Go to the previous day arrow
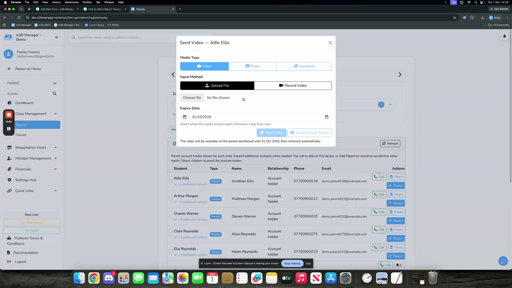The width and height of the screenshot is (512, 288). [173, 74]
